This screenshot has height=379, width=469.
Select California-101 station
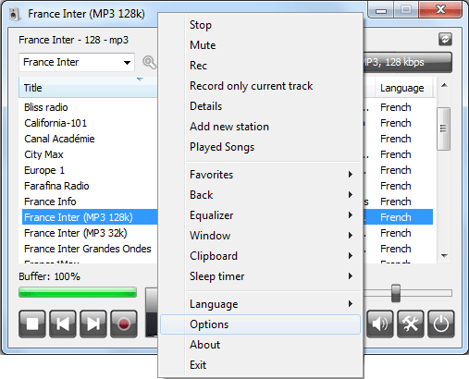pos(56,123)
